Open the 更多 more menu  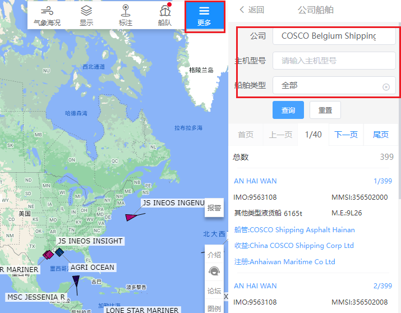(204, 16)
